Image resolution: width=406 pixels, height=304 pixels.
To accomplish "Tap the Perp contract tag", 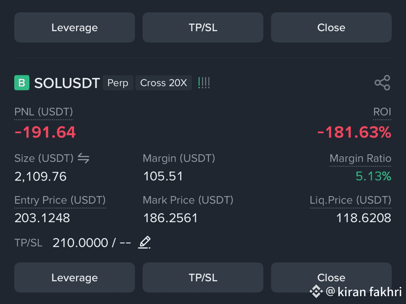I will 118,83.
